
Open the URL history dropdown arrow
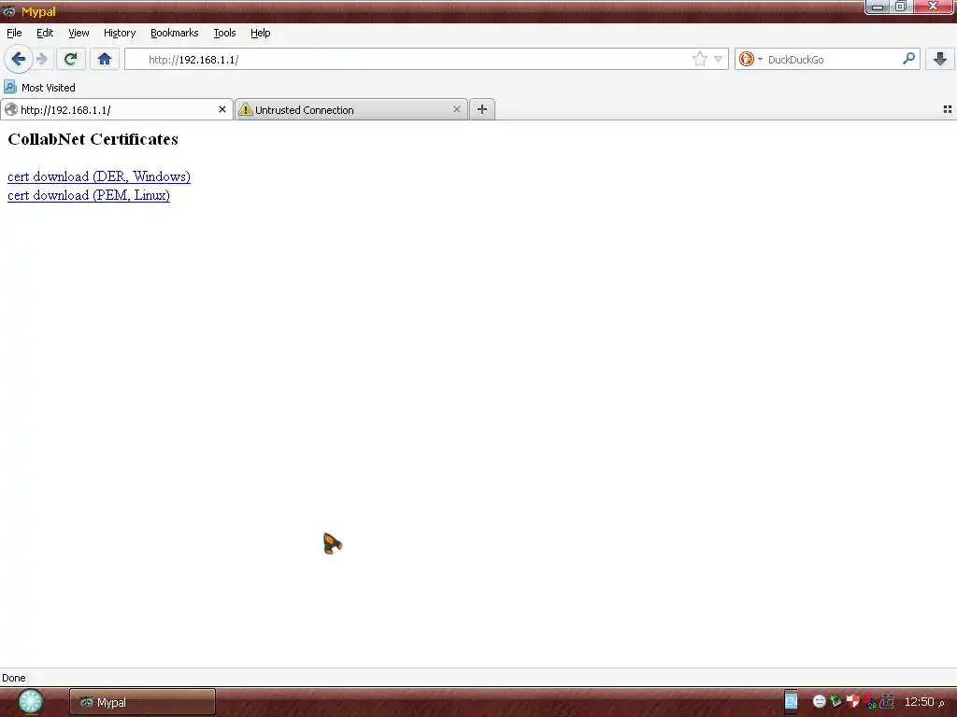719,59
